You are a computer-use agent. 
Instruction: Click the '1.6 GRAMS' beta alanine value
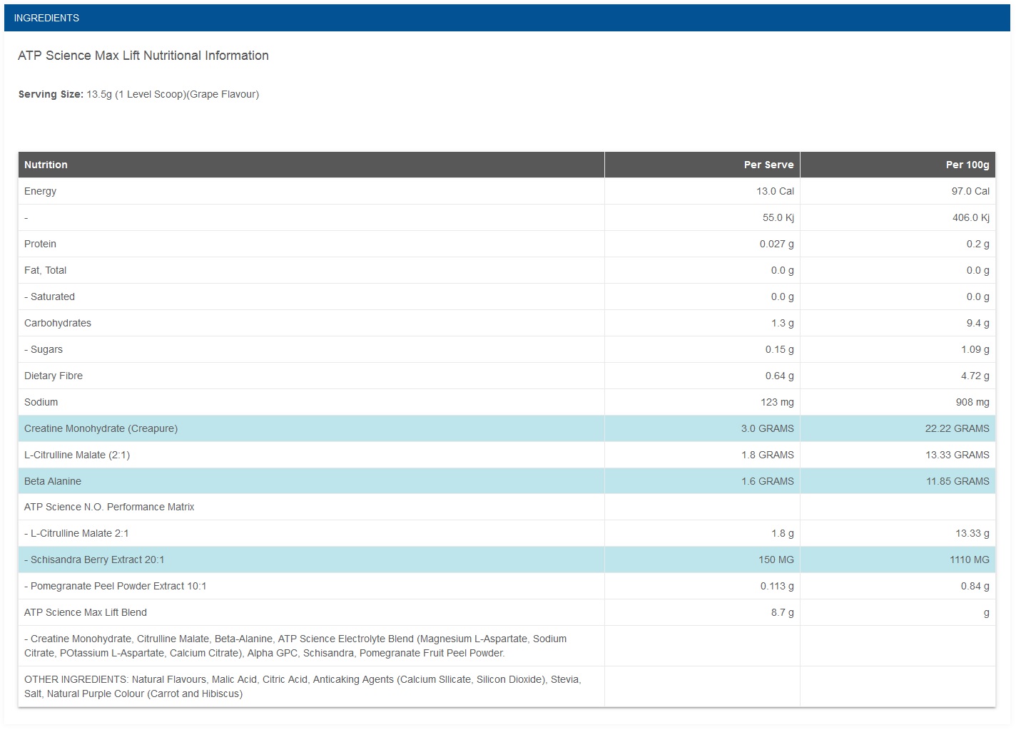[768, 481]
